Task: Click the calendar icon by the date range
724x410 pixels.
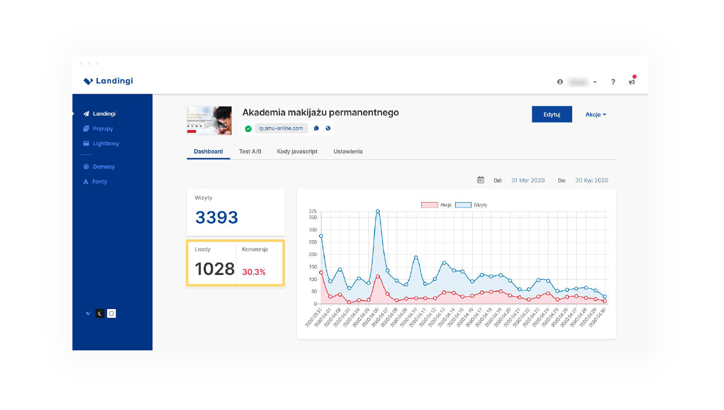Action: [481, 180]
